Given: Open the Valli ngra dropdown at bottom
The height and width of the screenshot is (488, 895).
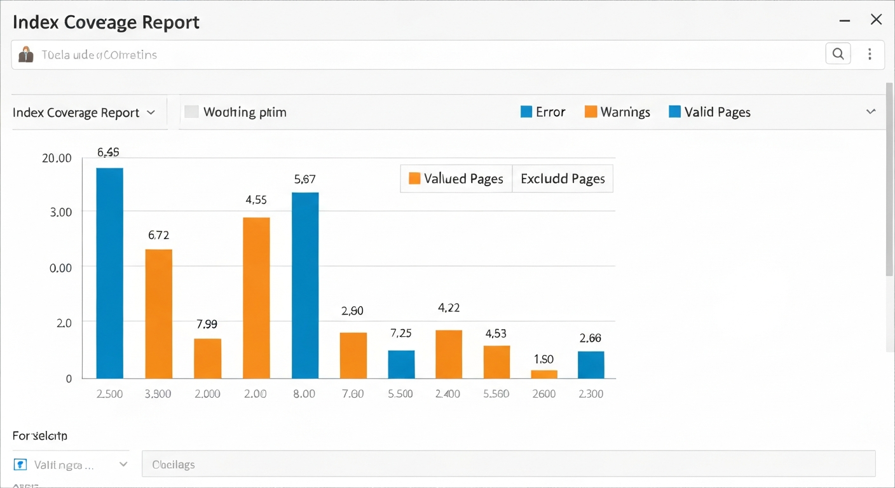Looking at the screenshot, I should [71, 464].
